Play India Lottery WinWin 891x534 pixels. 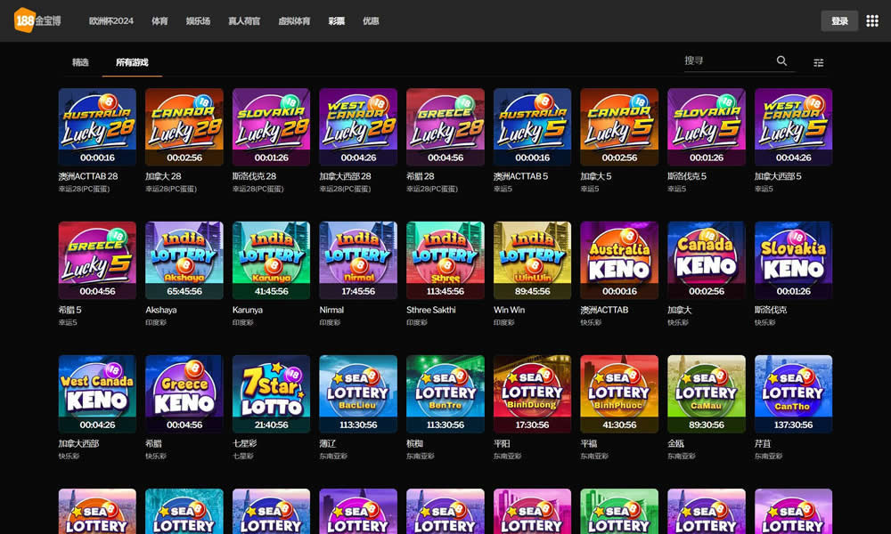533,261
